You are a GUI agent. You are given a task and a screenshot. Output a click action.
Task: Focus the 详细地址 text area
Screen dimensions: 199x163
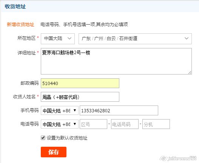(116, 61)
